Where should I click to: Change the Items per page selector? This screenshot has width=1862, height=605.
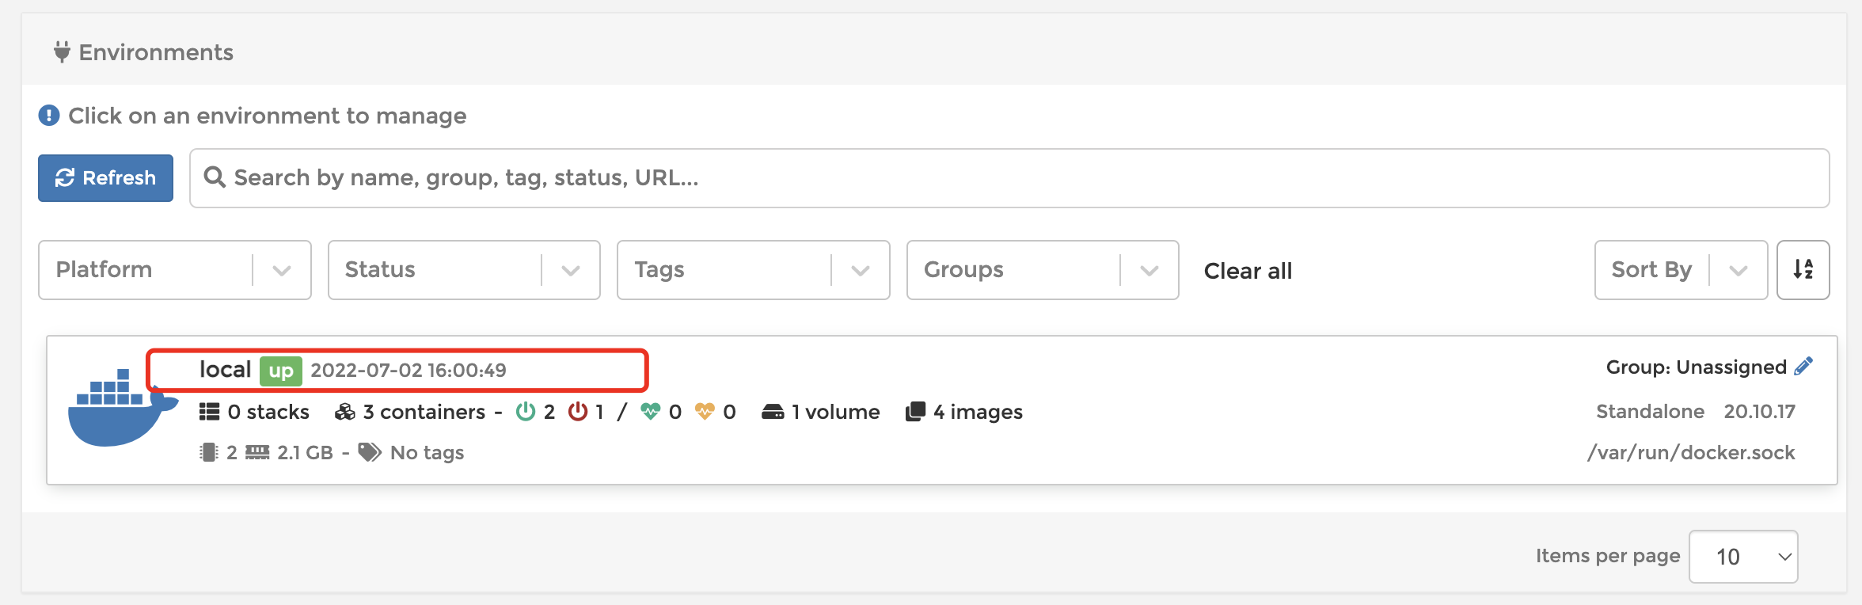coord(1743,557)
